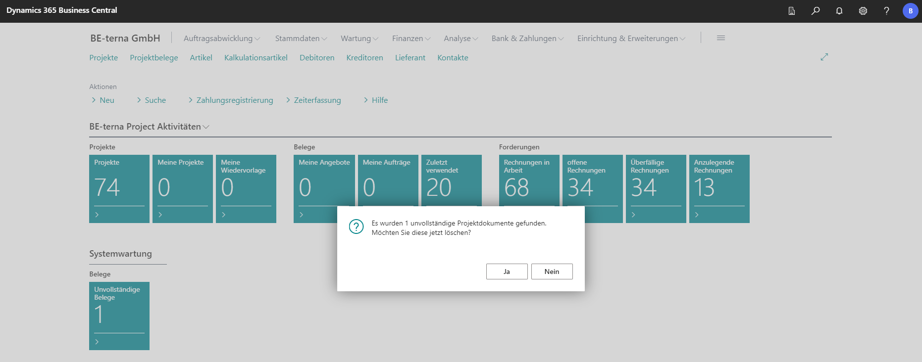Click the notifications bell icon
The width and height of the screenshot is (922, 362).
click(839, 11)
